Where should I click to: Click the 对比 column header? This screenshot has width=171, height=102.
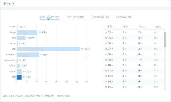(158, 27)
